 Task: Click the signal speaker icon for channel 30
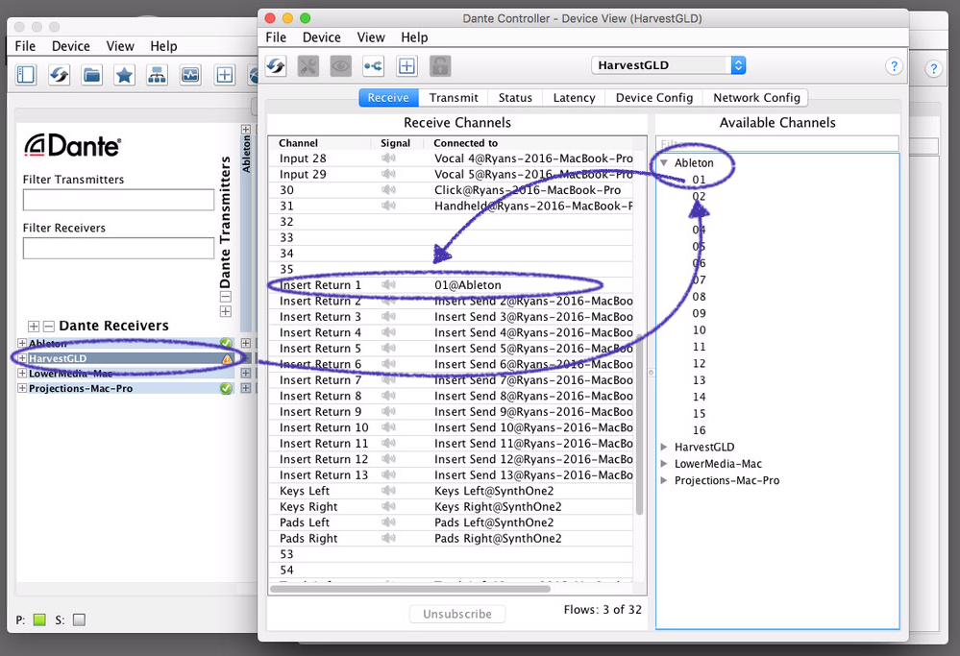click(388, 190)
